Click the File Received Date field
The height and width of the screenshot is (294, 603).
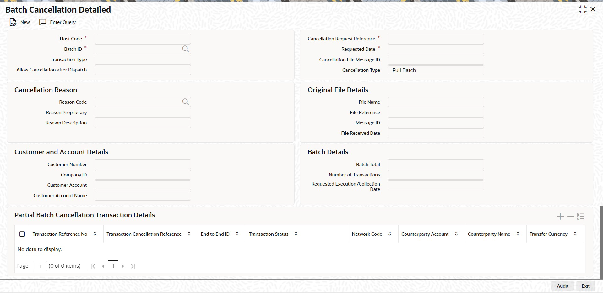click(436, 133)
